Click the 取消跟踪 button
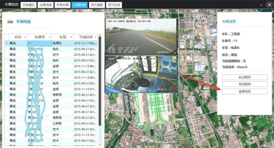This screenshot has height=148, width=274. [x=245, y=84]
